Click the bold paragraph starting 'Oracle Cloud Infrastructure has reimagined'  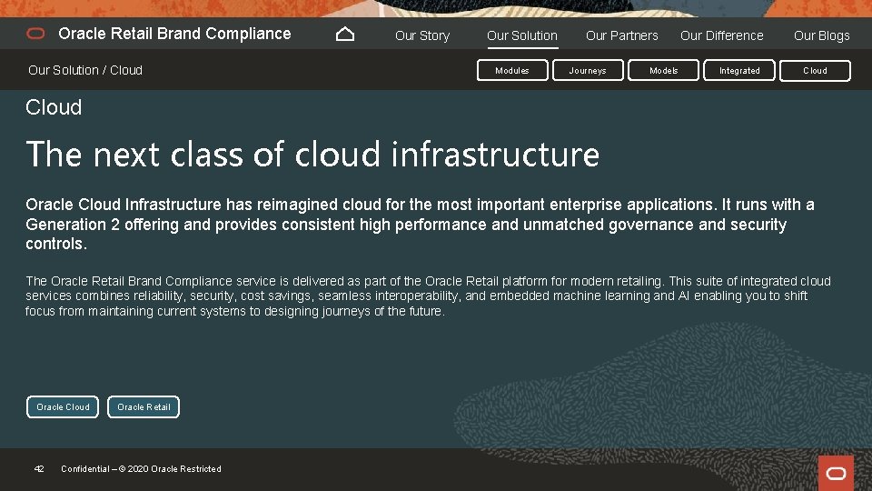(420, 224)
